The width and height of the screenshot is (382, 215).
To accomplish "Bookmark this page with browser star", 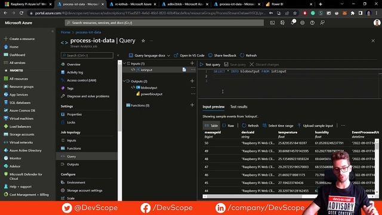I will coord(295,13).
